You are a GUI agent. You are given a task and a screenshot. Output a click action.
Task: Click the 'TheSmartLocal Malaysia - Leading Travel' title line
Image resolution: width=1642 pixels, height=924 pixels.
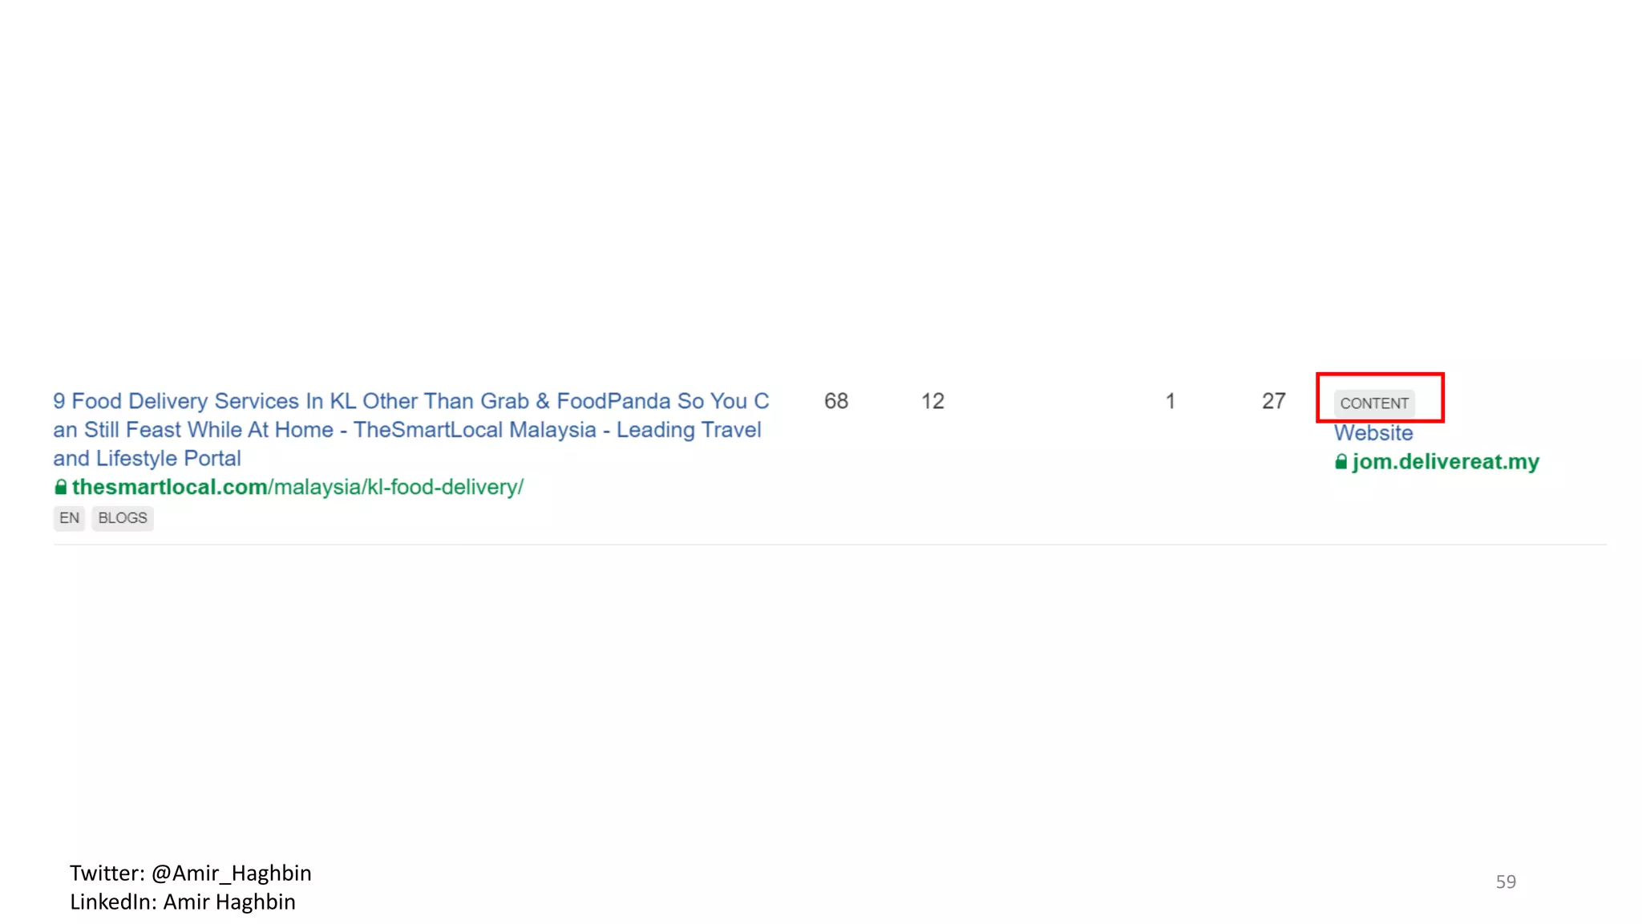click(557, 430)
